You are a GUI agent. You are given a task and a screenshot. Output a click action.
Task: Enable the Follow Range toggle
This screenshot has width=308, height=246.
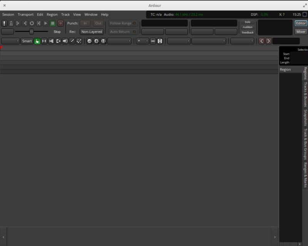pos(120,23)
